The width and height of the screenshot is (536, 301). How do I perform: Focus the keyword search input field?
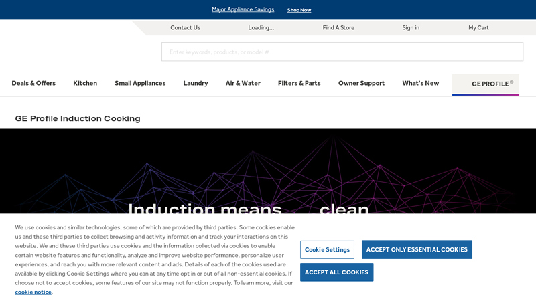pos(342,52)
